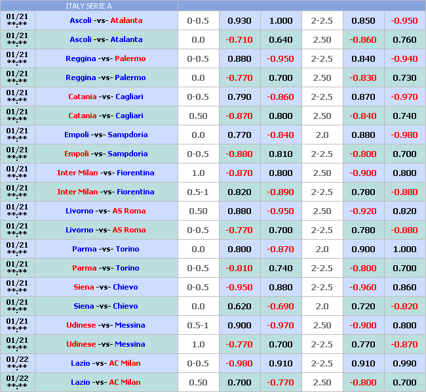This screenshot has height=392, width=426.
Task: Select the 0.930 odds for Ascoli vs Atalanta
Action: [x=239, y=20]
